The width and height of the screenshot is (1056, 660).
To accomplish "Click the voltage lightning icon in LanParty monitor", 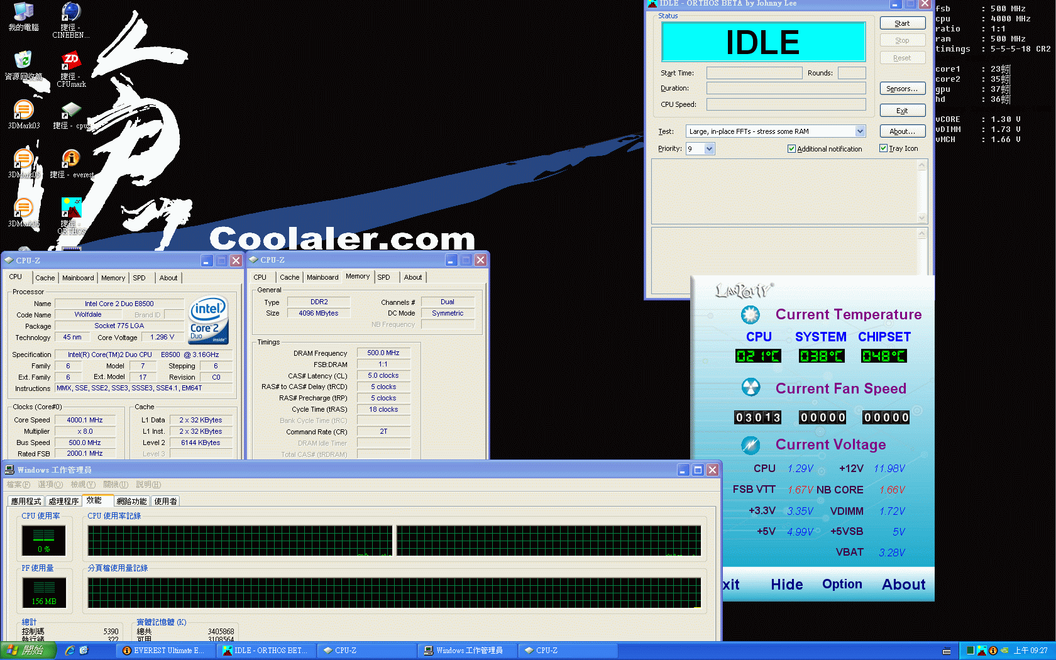I will pyautogui.click(x=751, y=445).
